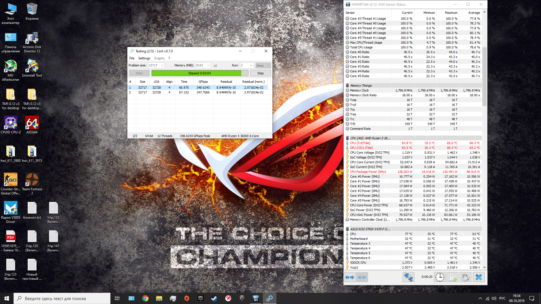Expand the Problem size dropdown
This screenshot has height=304, width=541.
click(162, 66)
